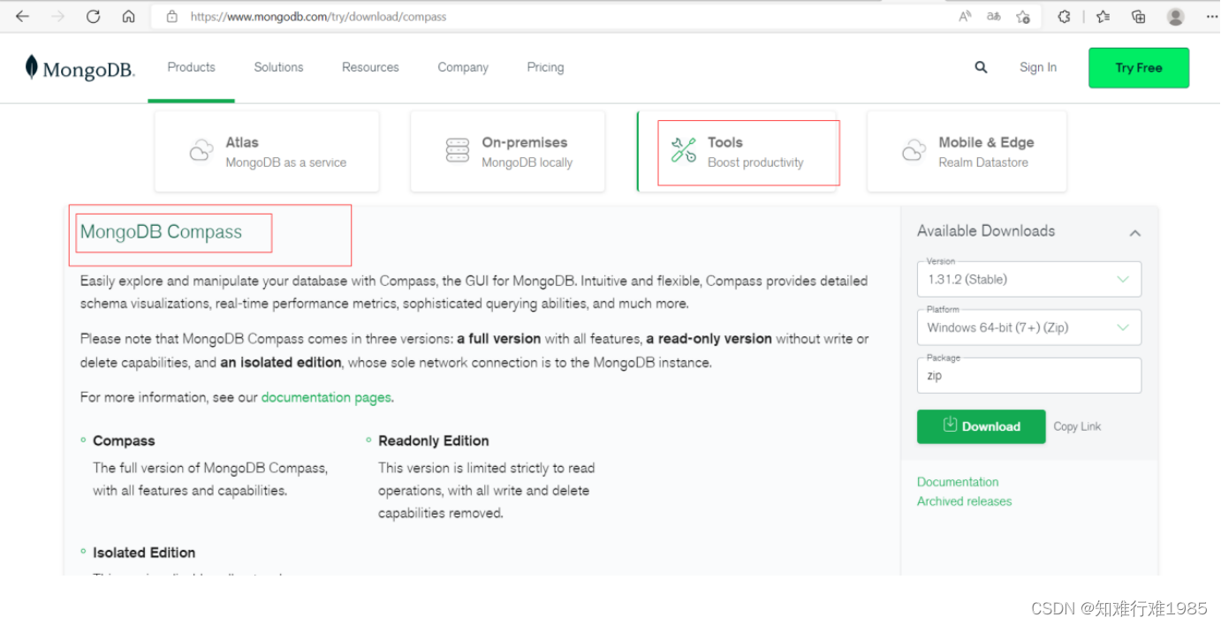Open the favorites list icon
Image resolution: width=1221 pixels, height=625 pixels.
1103,17
